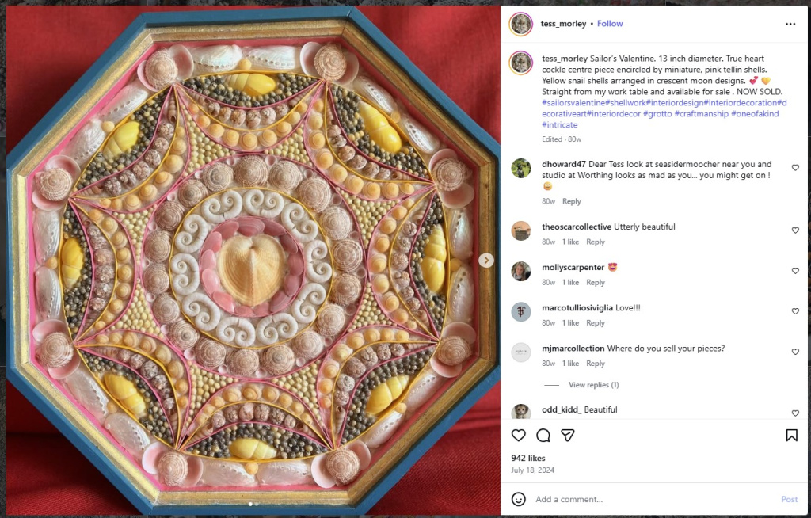Post the comment with Post button
This screenshot has width=811, height=518.
click(789, 499)
